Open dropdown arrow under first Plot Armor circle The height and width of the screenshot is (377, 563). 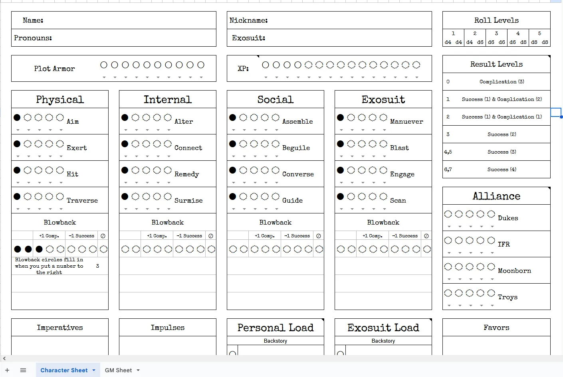104,77
